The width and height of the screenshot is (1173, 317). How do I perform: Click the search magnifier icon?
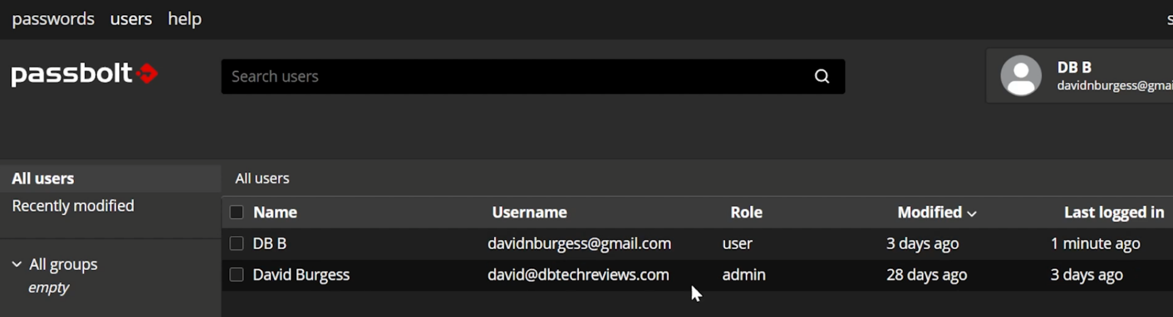tap(822, 76)
